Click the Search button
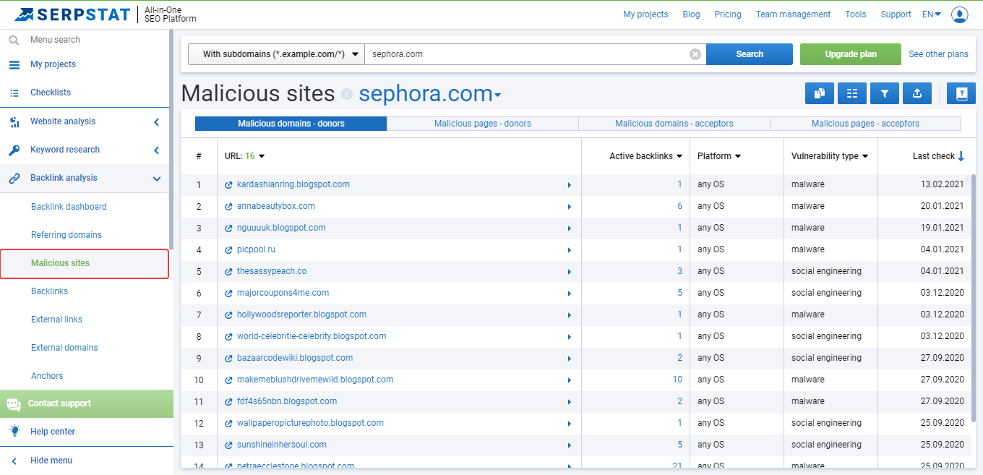 coord(749,54)
